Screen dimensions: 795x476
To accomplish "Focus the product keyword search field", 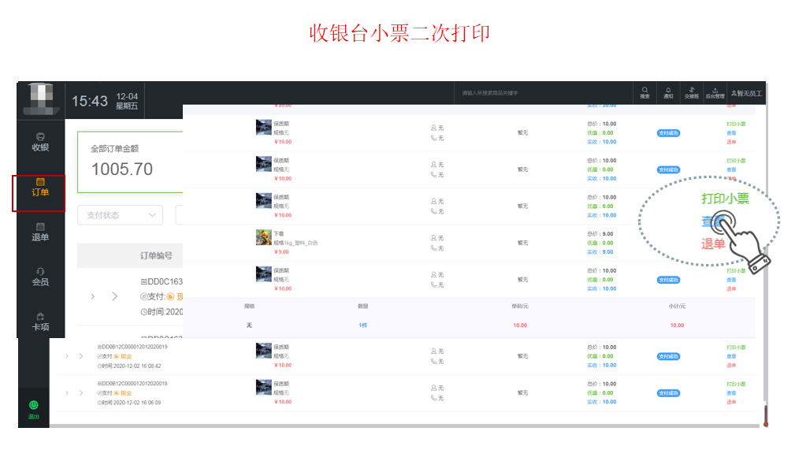I will 544,93.
